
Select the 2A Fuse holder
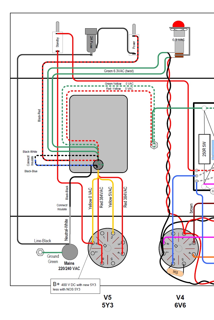click(91, 41)
